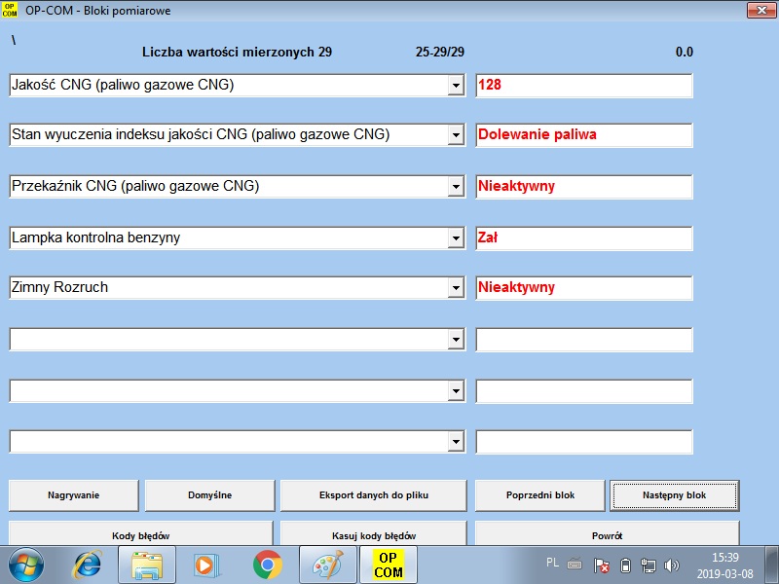Click the PL language indicator in tray
This screenshot has width=779, height=584.
[x=552, y=563]
